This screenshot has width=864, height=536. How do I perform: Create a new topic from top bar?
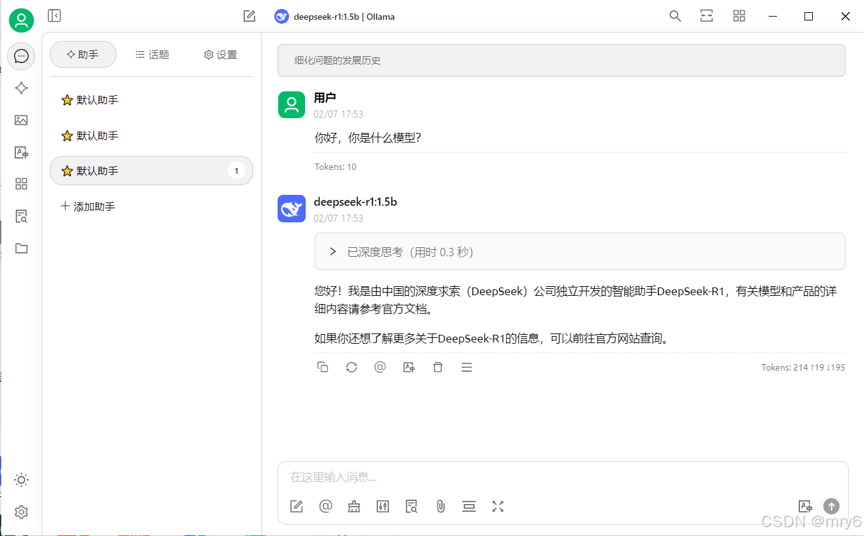pyautogui.click(x=249, y=16)
